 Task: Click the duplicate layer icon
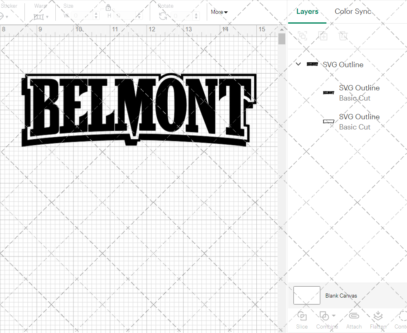click(323, 36)
